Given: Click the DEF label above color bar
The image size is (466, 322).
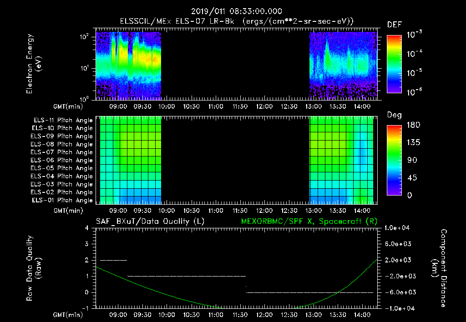Looking at the screenshot, I should [394, 25].
